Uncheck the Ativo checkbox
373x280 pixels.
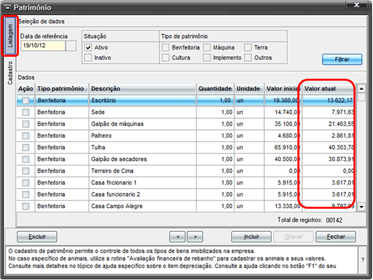[x=88, y=48]
